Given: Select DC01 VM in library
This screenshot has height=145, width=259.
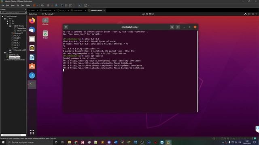Looking at the screenshot, I should [16, 40].
